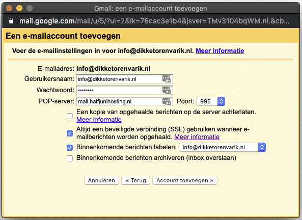302x220 pixels.
Task: Check Binnenkomende berichten archiveren option
Action: pyautogui.click(x=70, y=158)
